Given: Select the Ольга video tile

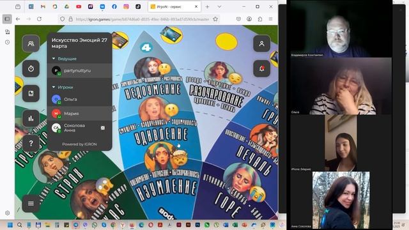Looking at the screenshot, I should [341, 86].
